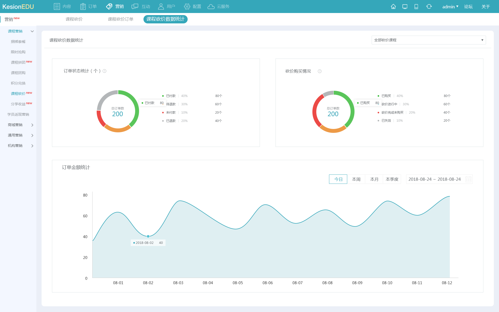This screenshot has width=499, height=312.
Task: Click info icon beside 砍价购买情况
Action: (x=320, y=71)
